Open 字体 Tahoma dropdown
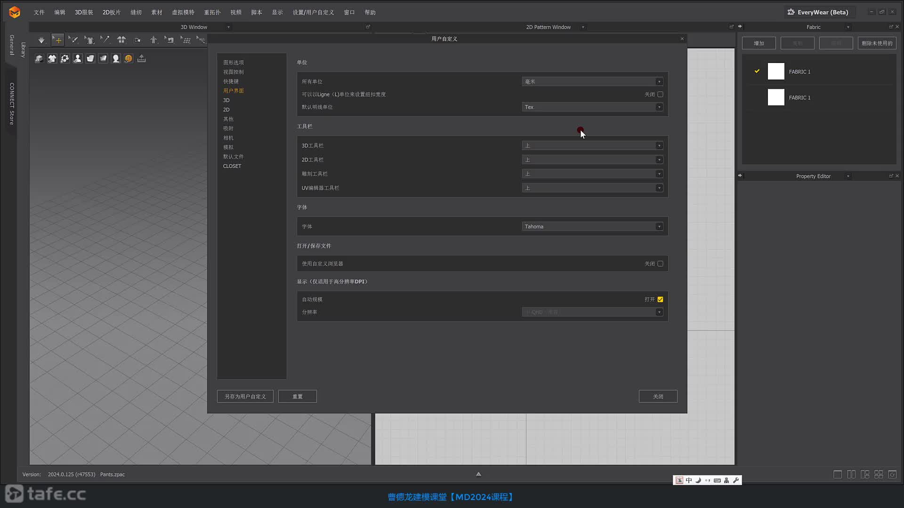 click(592, 227)
